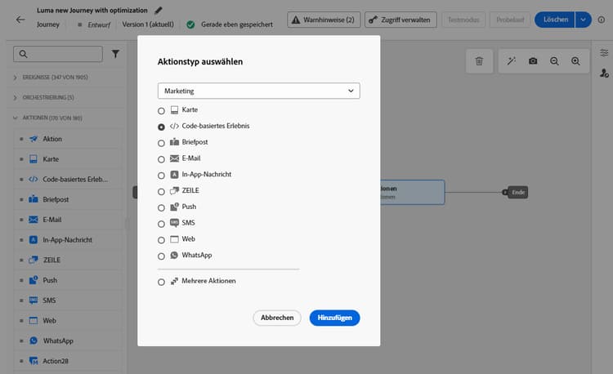The image size is (613, 374).
Task: Click the zoom in magnifier icon
Action: (x=575, y=61)
